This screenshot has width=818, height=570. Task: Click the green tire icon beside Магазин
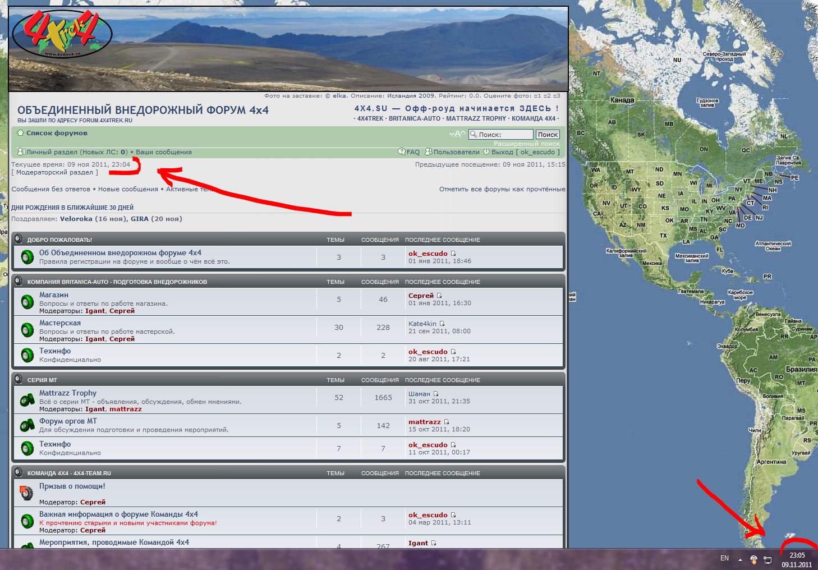pyautogui.click(x=27, y=302)
